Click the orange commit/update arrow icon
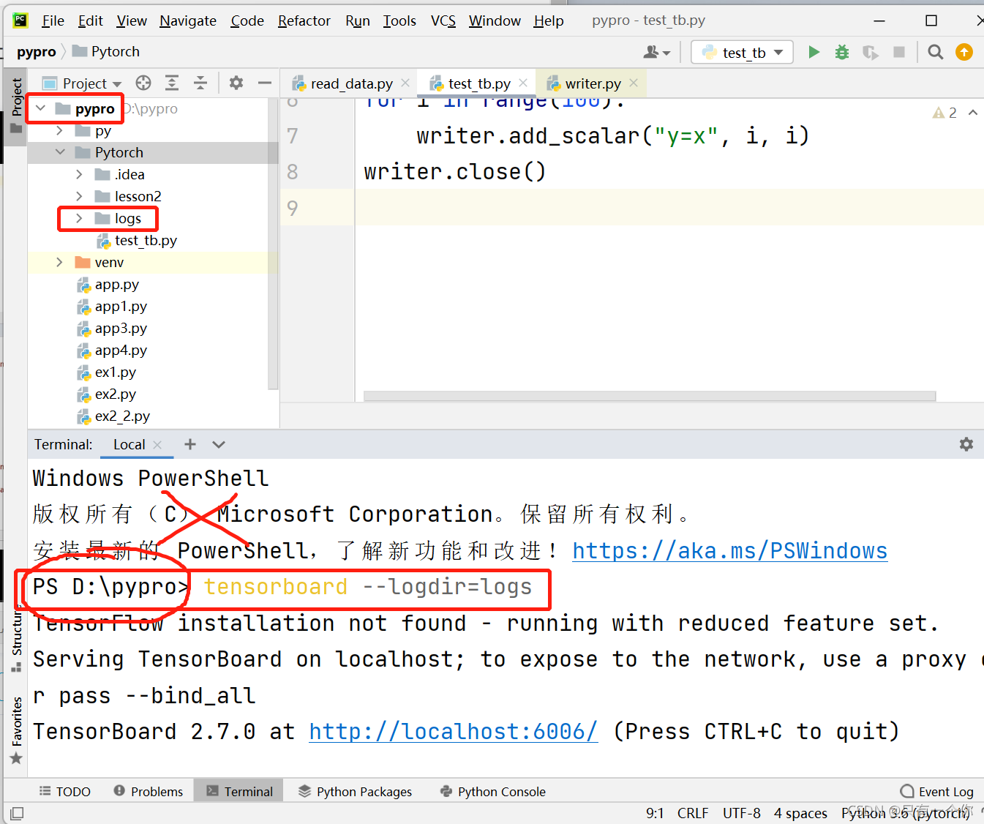This screenshot has height=824, width=984. point(964,52)
